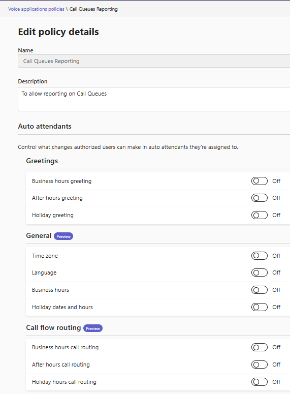Click the 'Control what changes authorized users' description
The width and height of the screenshot is (290, 394).
[128, 147]
